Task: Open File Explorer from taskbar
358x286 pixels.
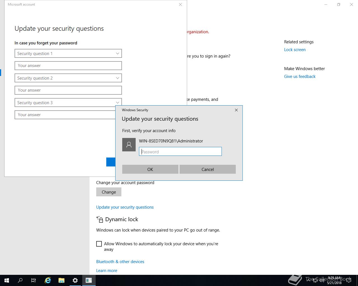Action: [x=62, y=280]
